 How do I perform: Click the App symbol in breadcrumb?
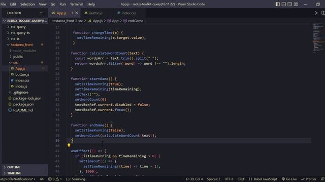(113, 21)
